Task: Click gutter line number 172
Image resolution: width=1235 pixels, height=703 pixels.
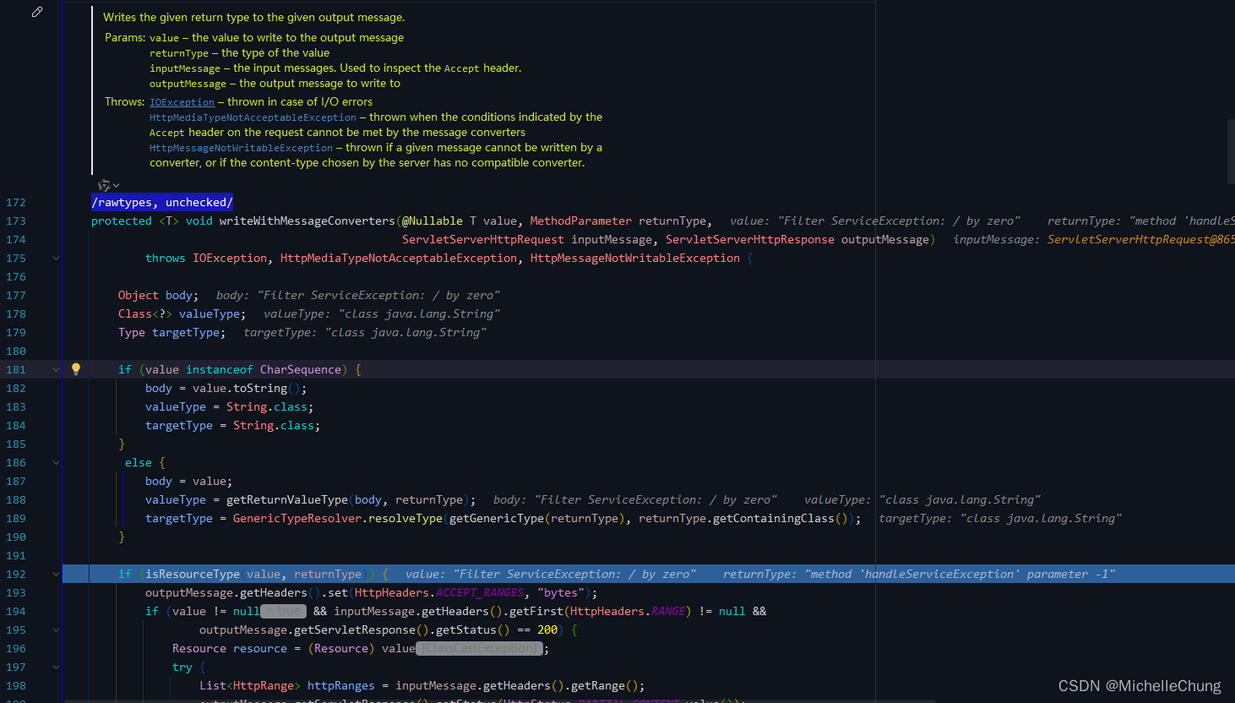Action: click(16, 202)
